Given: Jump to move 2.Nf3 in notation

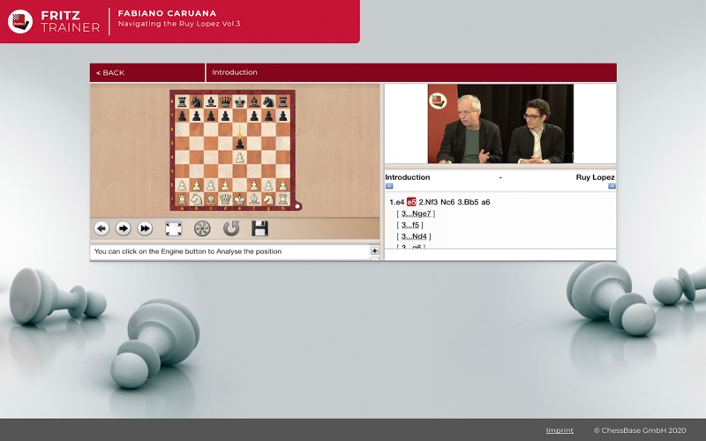Looking at the screenshot, I should 428,202.
